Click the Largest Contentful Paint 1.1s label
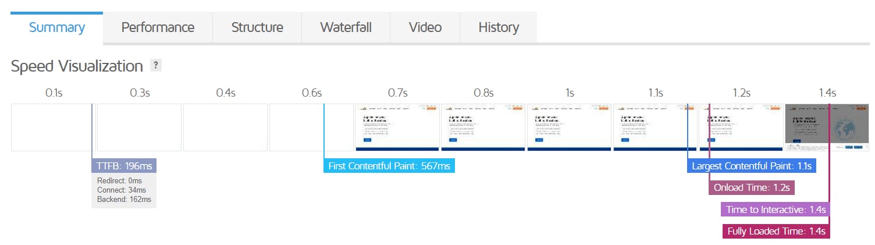The height and width of the screenshot is (245, 875). tap(751, 166)
